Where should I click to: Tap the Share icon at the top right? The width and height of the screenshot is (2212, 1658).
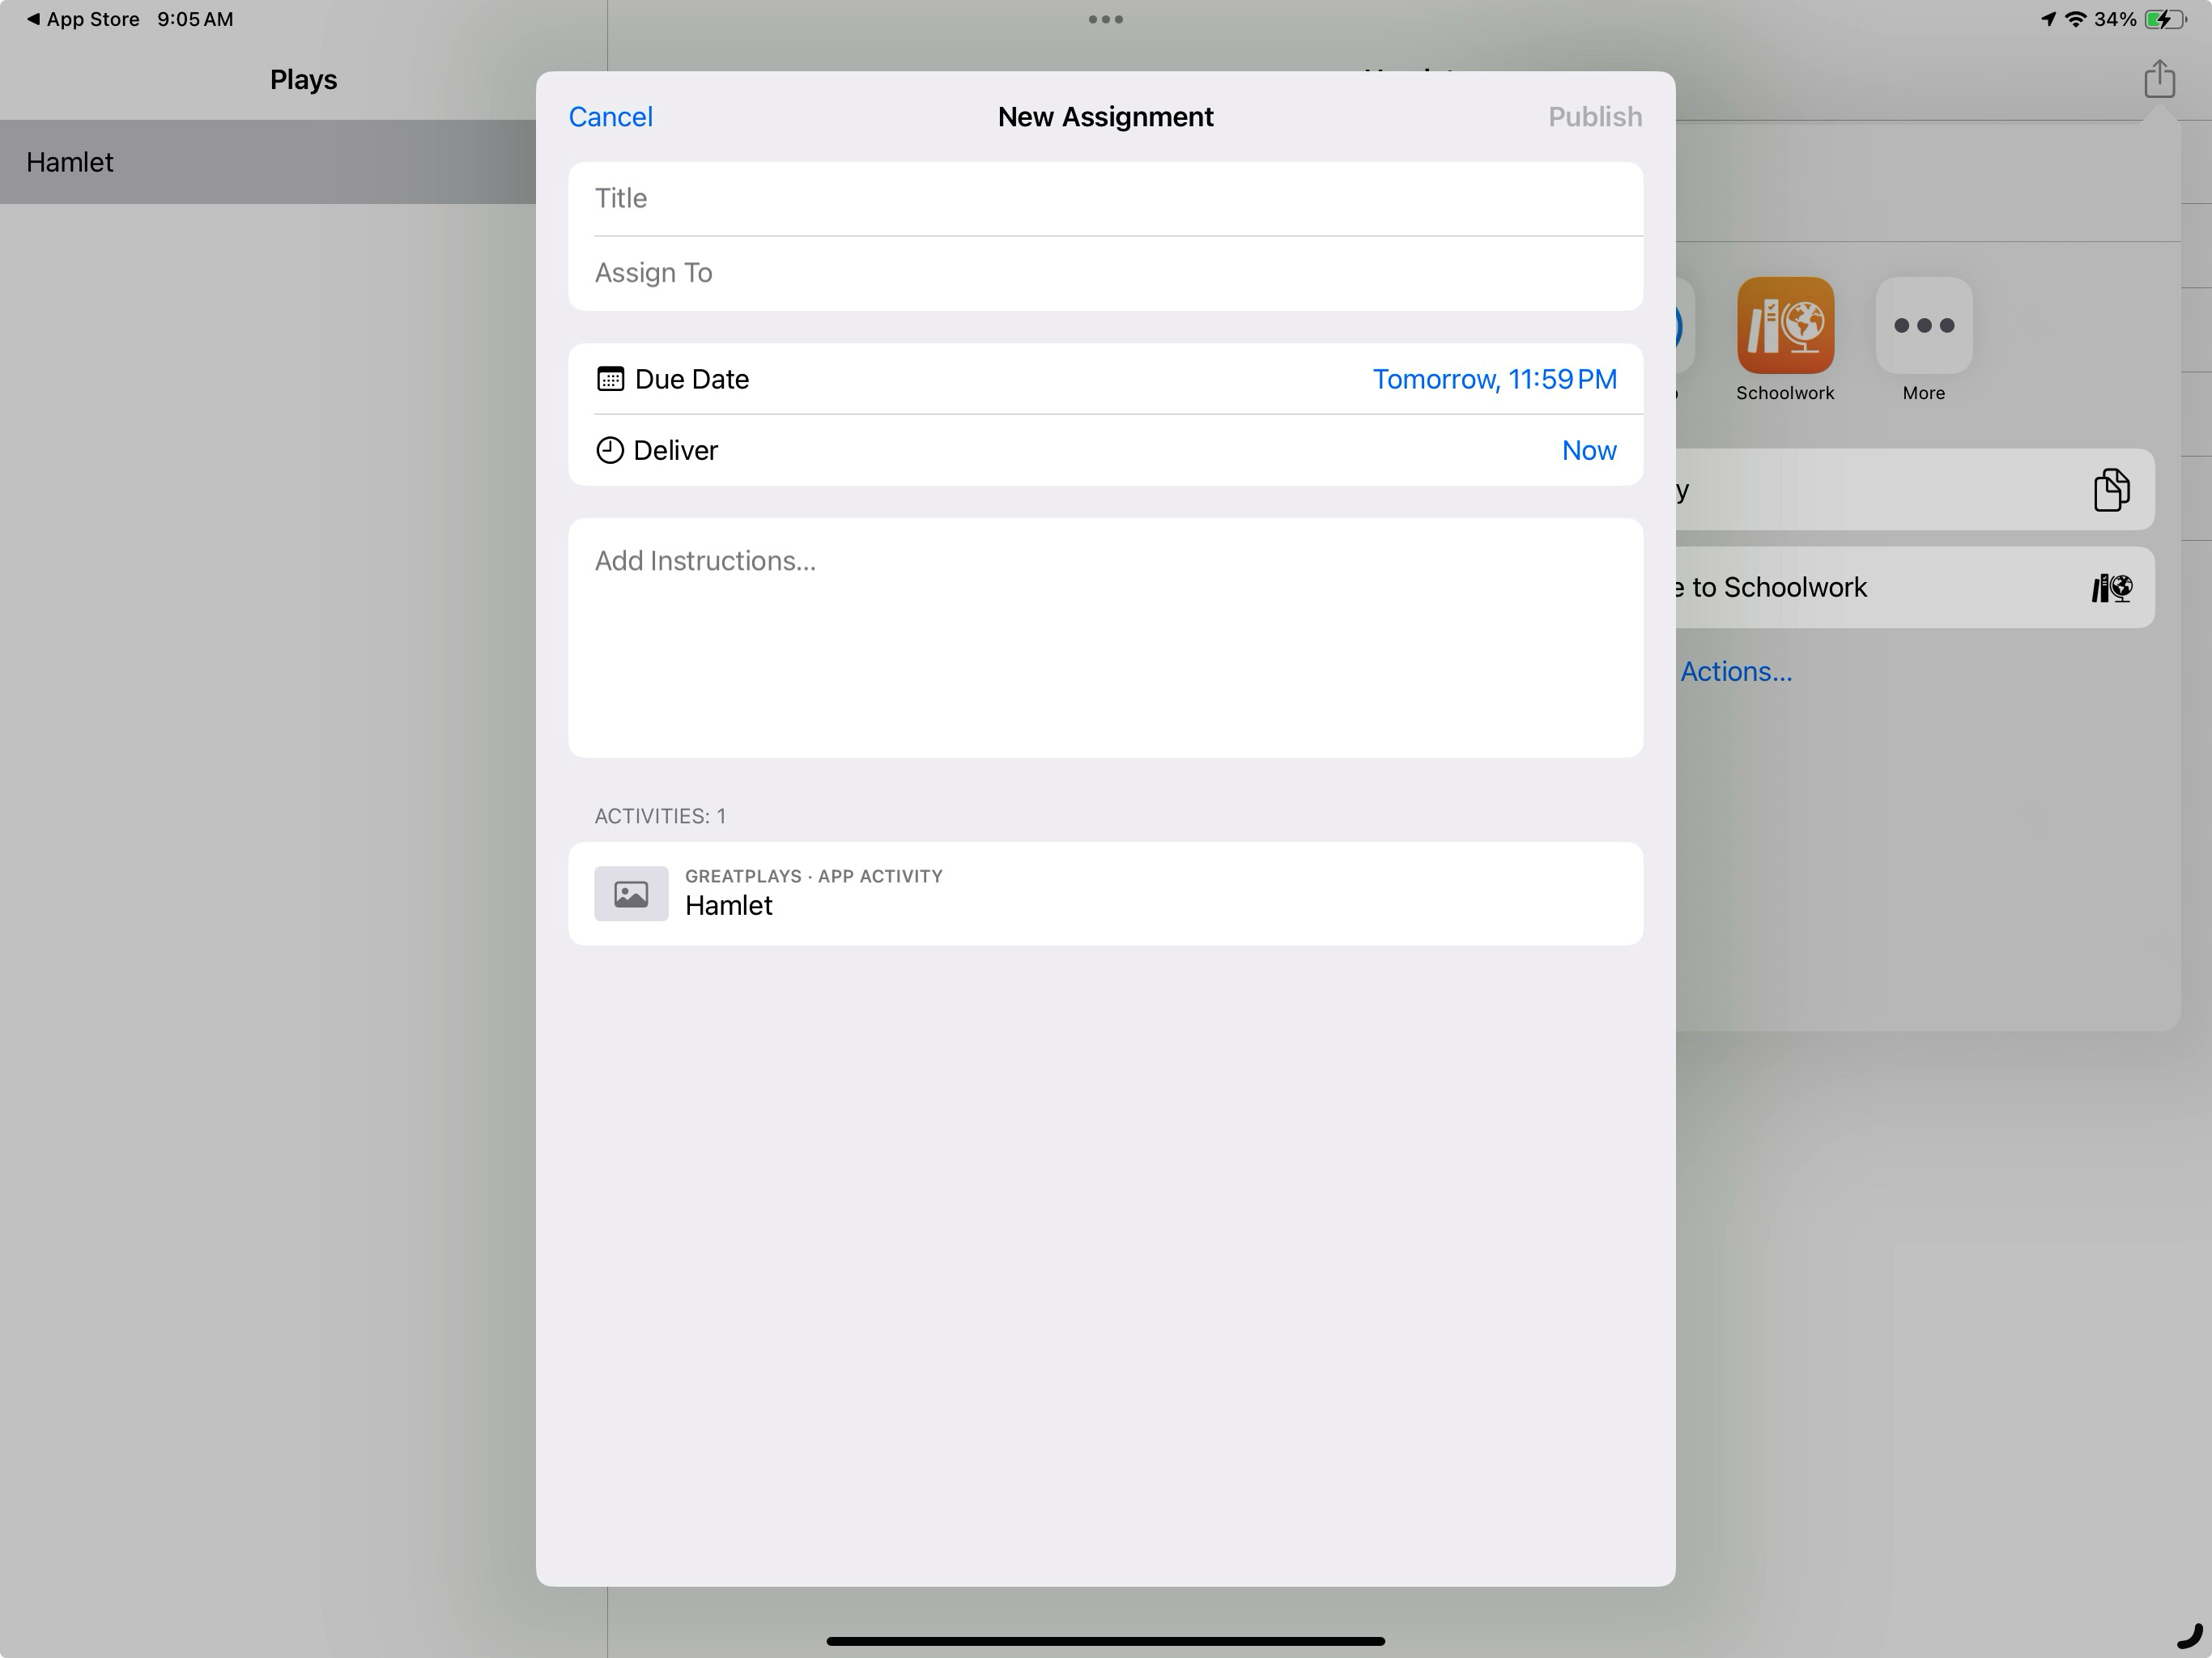[x=2160, y=79]
